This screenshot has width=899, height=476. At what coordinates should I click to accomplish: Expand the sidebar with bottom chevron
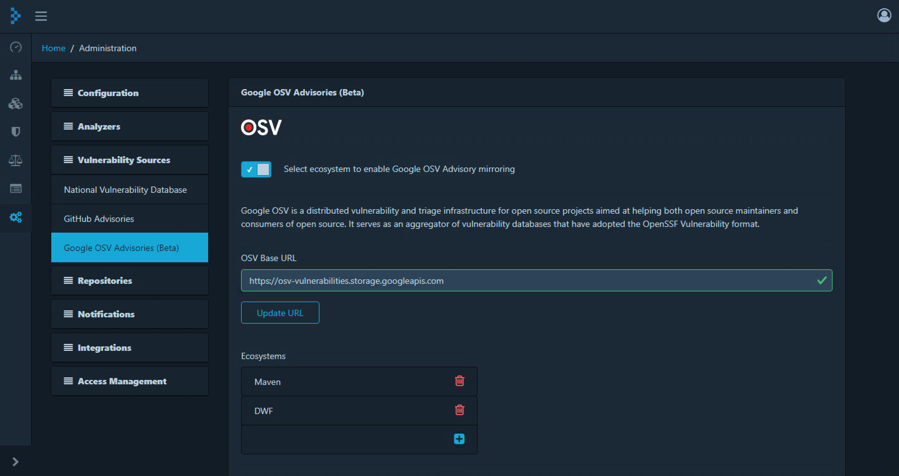[15, 462]
